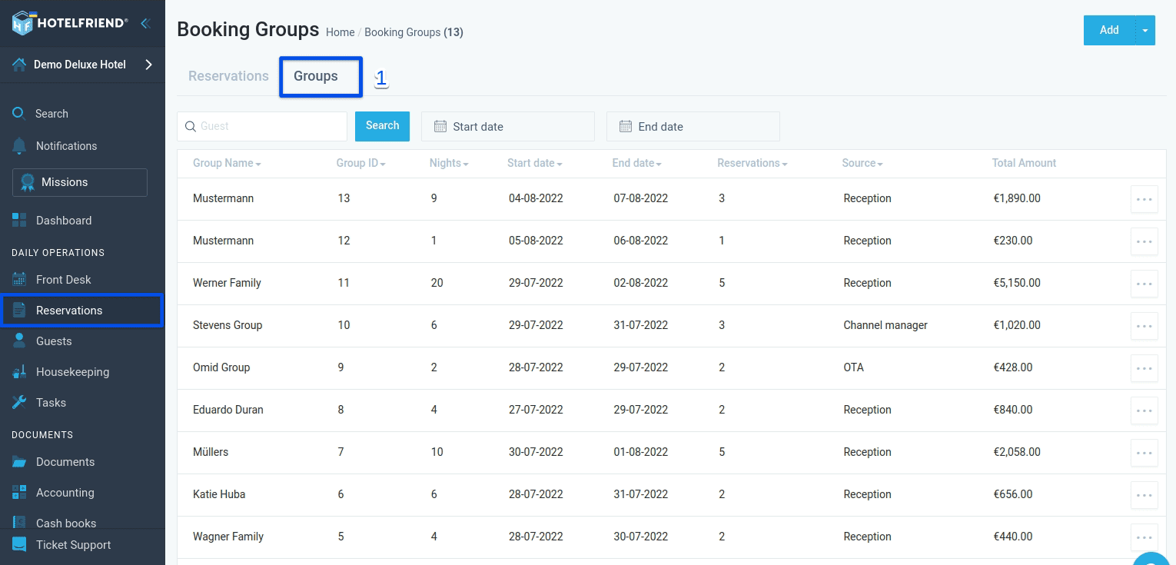Click the Housekeeping broom icon
The height and width of the screenshot is (565, 1176).
[19, 372]
